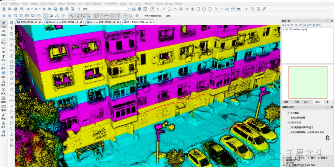Click the zoom in magnifier icon
Screen dimensions: 334x167
click(x=4, y=16)
